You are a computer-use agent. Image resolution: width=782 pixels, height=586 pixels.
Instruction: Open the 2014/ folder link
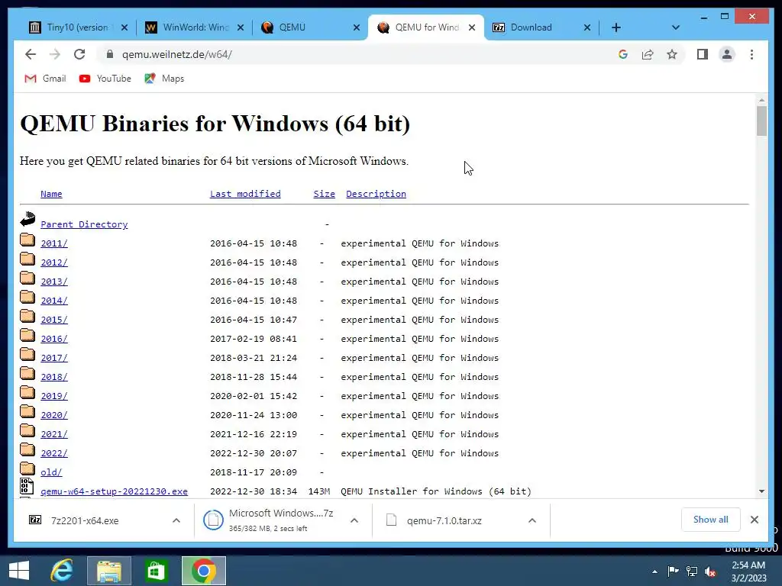(54, 301)
